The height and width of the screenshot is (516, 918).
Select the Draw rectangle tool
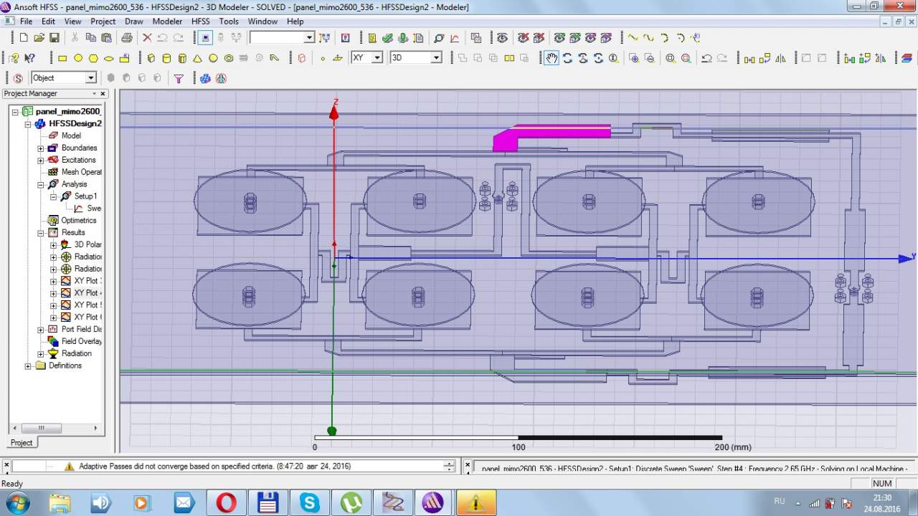[x=62, y=58]
